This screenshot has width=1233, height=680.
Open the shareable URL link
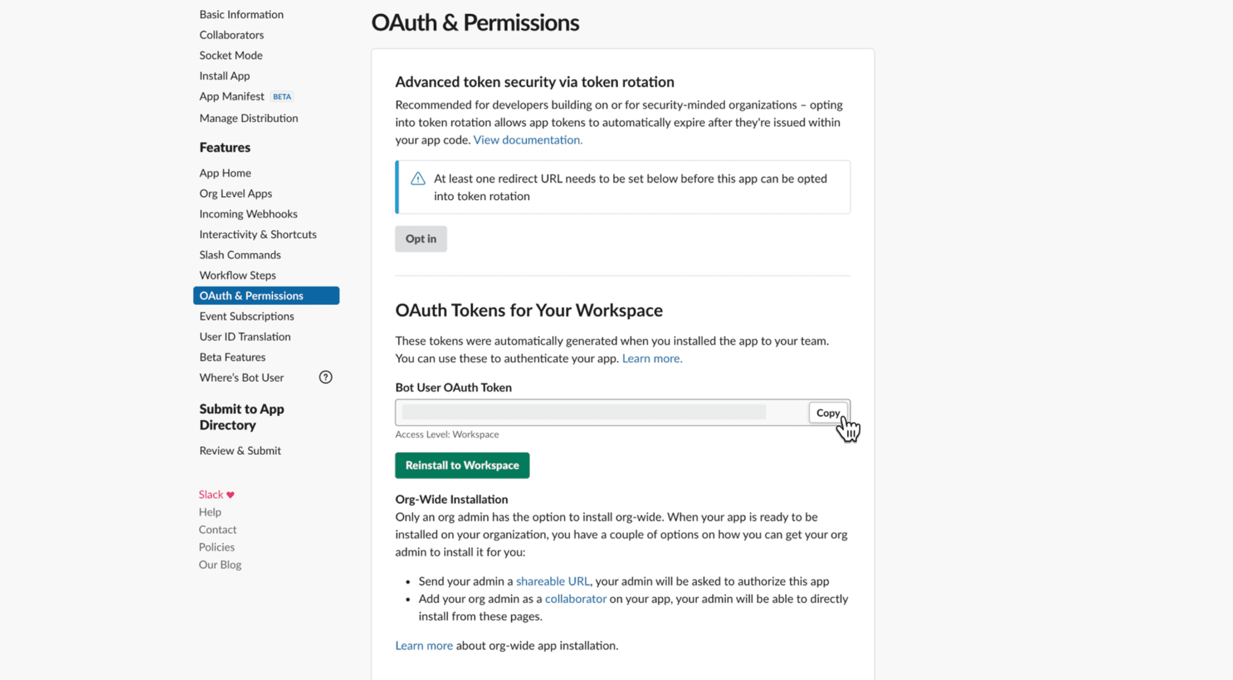552,581
